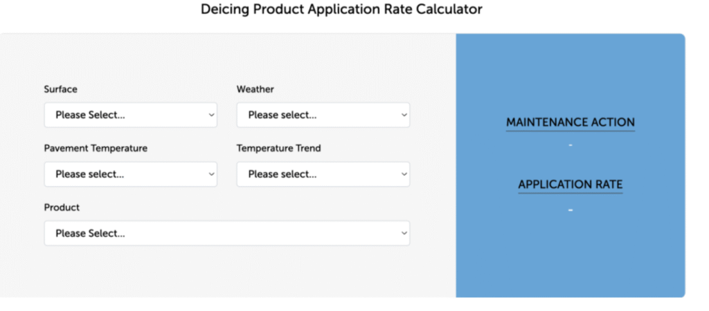Open the Weather dropdown
The width and height of the screenshot is (709, 311).
coord(323,115)
